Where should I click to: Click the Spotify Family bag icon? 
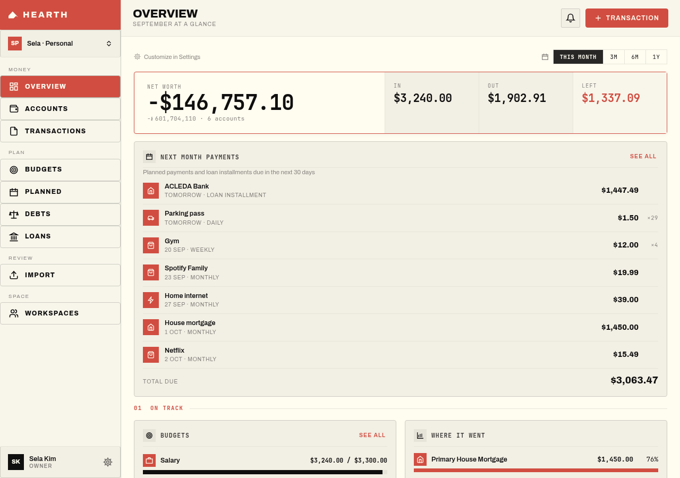point(151,272)
